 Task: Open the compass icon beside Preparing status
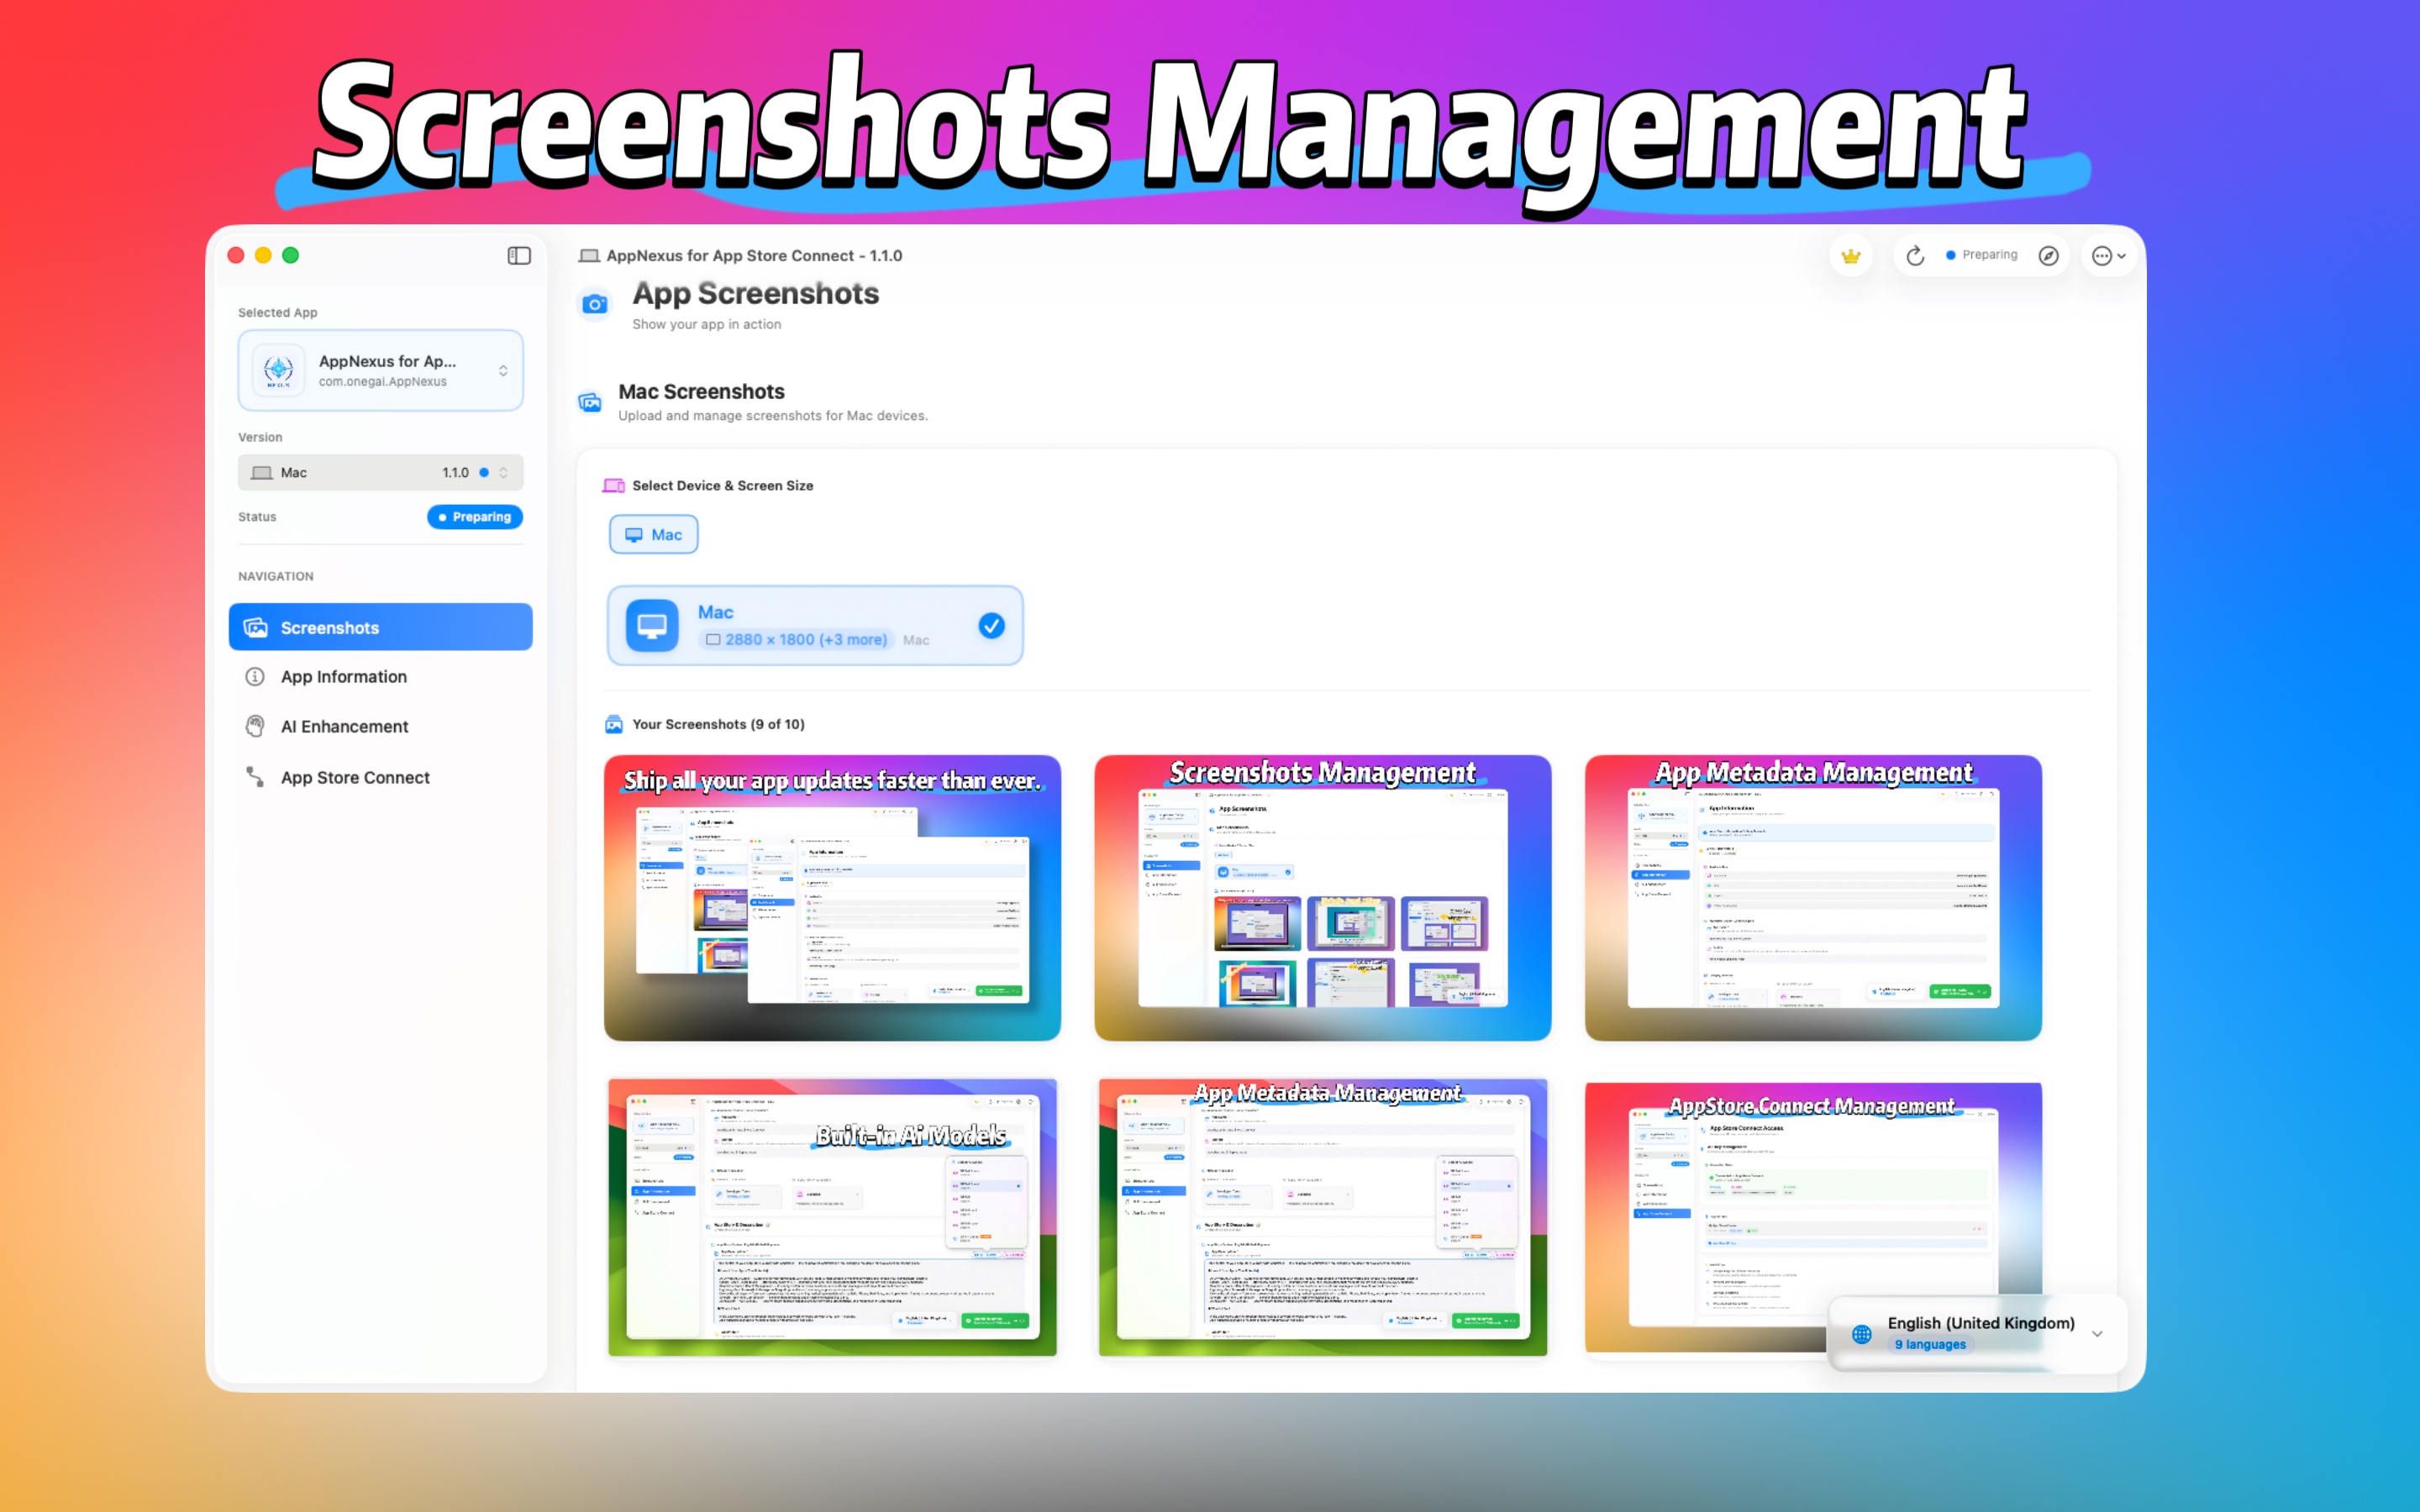coord(2048,255)
